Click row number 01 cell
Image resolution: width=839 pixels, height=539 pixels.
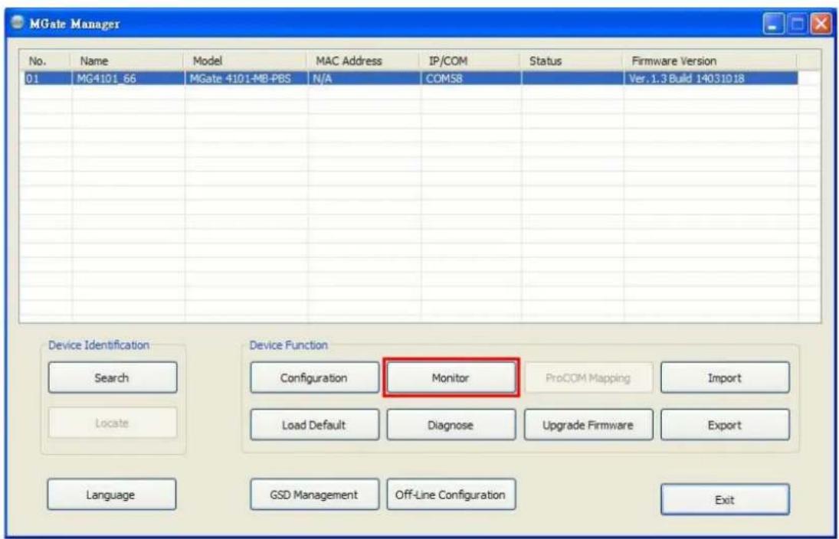(46, 79)
